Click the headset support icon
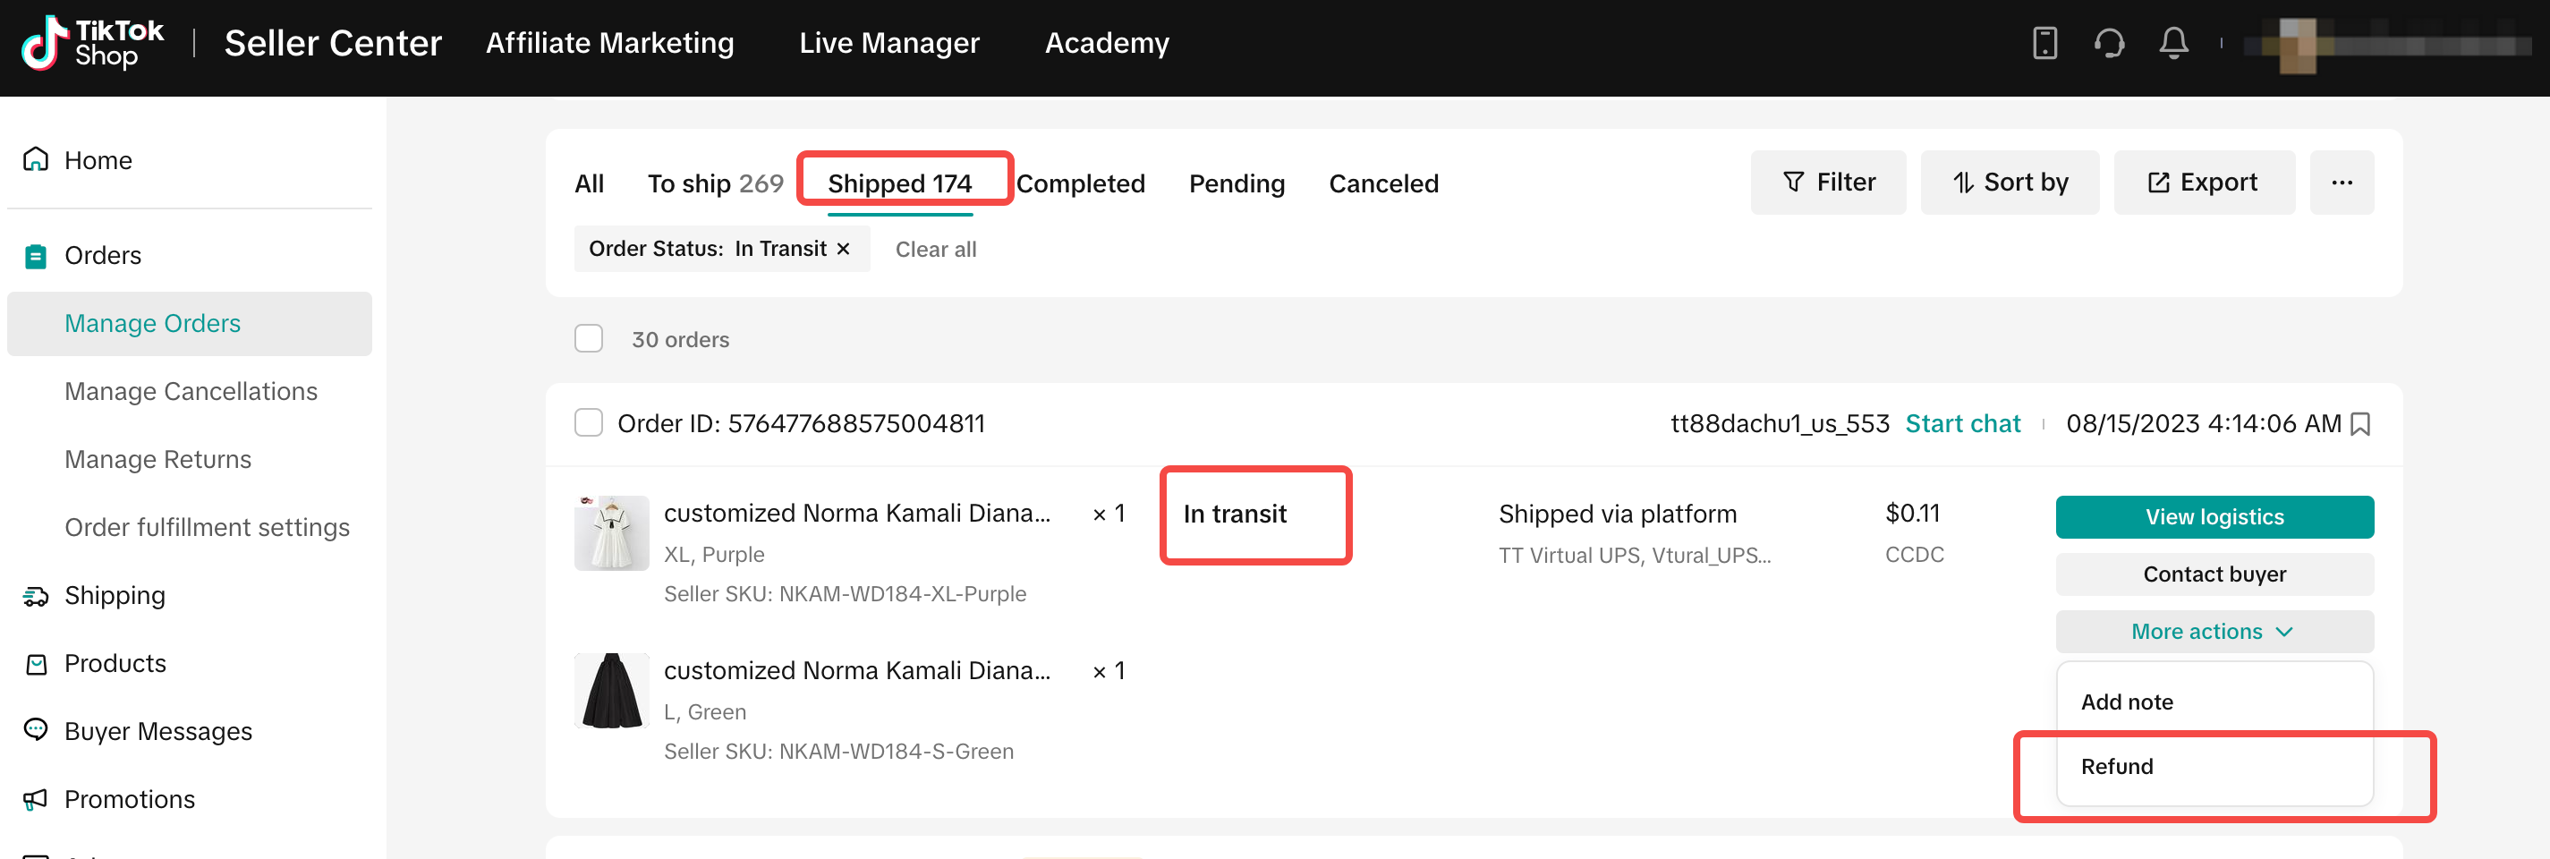The width and height of the screenshot is (2550, 859). (x=2109, y=44)
